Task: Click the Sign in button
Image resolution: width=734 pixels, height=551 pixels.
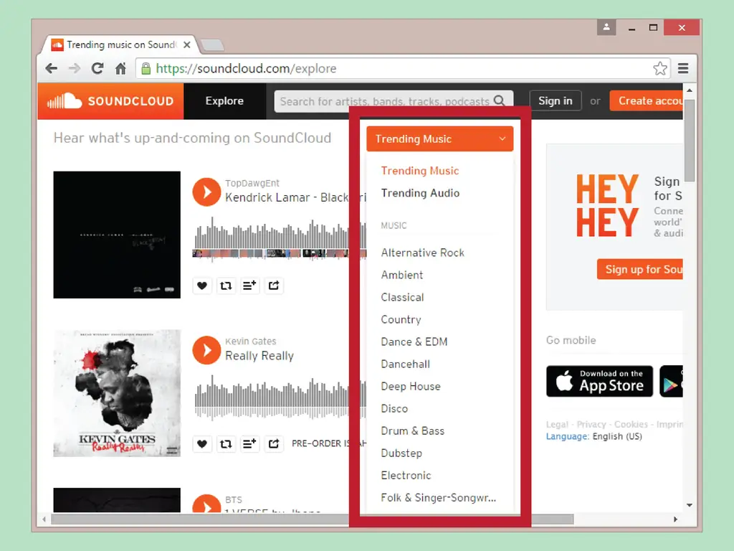Action: (x=556, y=100)
